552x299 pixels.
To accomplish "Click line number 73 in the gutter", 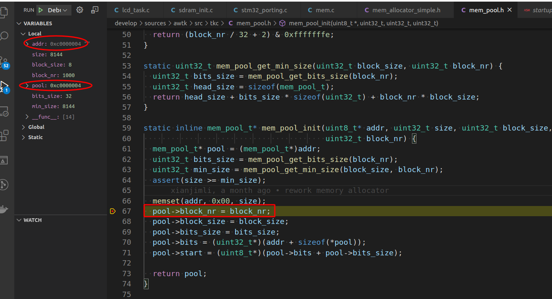I will [127, 274].
